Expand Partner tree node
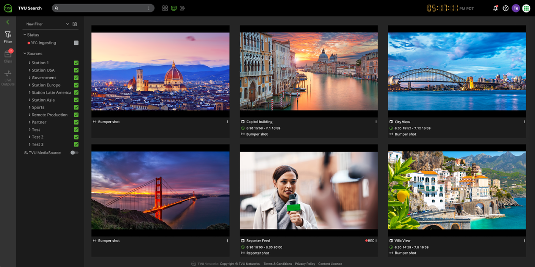Image resolution: width=535 pixels, height=267 pixels. (29, 122)
